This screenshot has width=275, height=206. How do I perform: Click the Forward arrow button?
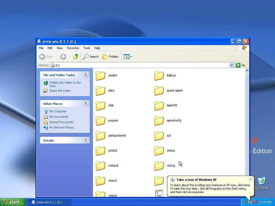coord(63,57)
